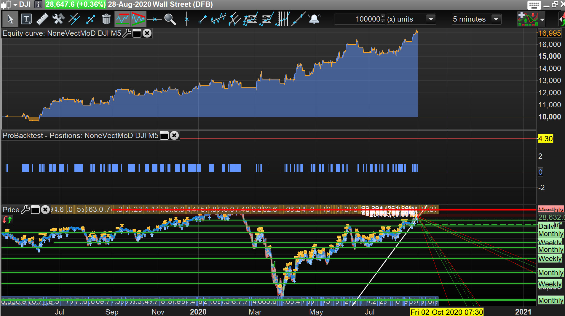Open the 5 minutes timeframe dropdown

pyautogui.click(x=476, y=19)
